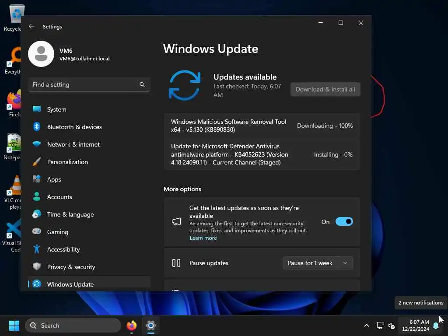Open Accounts settings page
Screen dimensions: 448x336
[89, 196]
